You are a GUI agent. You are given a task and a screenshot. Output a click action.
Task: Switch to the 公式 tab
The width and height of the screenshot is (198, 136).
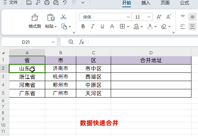185,3
